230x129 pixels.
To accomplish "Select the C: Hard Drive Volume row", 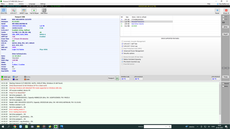I will point(146,24).
